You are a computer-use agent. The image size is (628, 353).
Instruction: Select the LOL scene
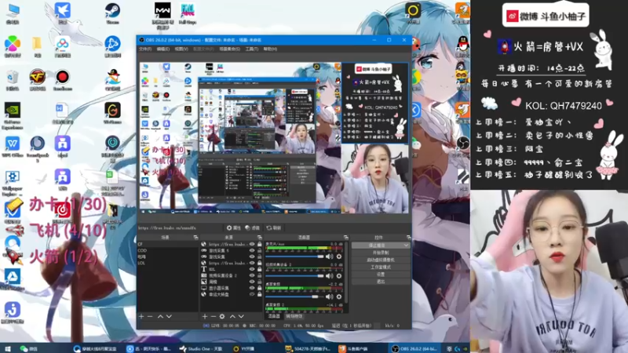click(x=168, y=263)
